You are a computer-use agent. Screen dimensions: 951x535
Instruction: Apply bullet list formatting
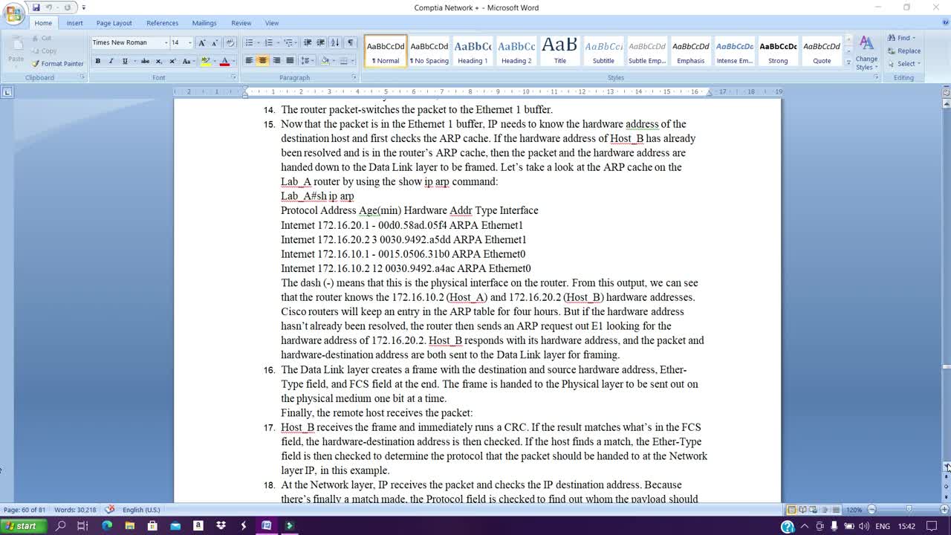tap(250, 43)
